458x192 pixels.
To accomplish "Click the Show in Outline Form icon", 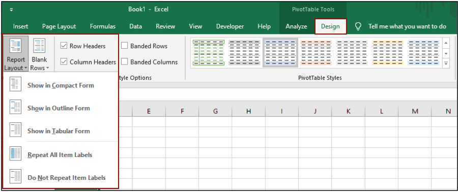I will tap(15, 108).
